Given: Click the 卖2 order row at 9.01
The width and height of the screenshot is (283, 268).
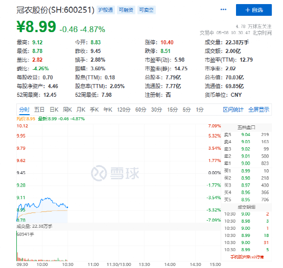Looking at the screenshot, I should click(x=246, y=156).
